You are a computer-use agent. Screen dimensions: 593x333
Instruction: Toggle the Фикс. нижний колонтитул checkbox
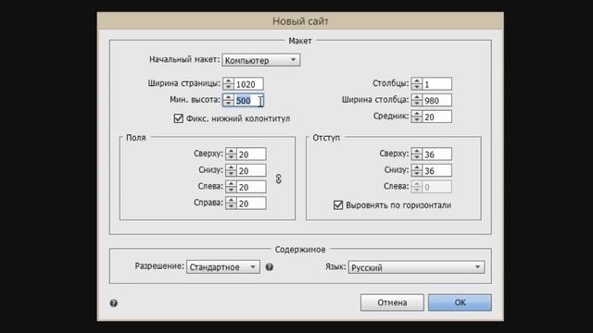pyautogui.click(x=179, y=118)
